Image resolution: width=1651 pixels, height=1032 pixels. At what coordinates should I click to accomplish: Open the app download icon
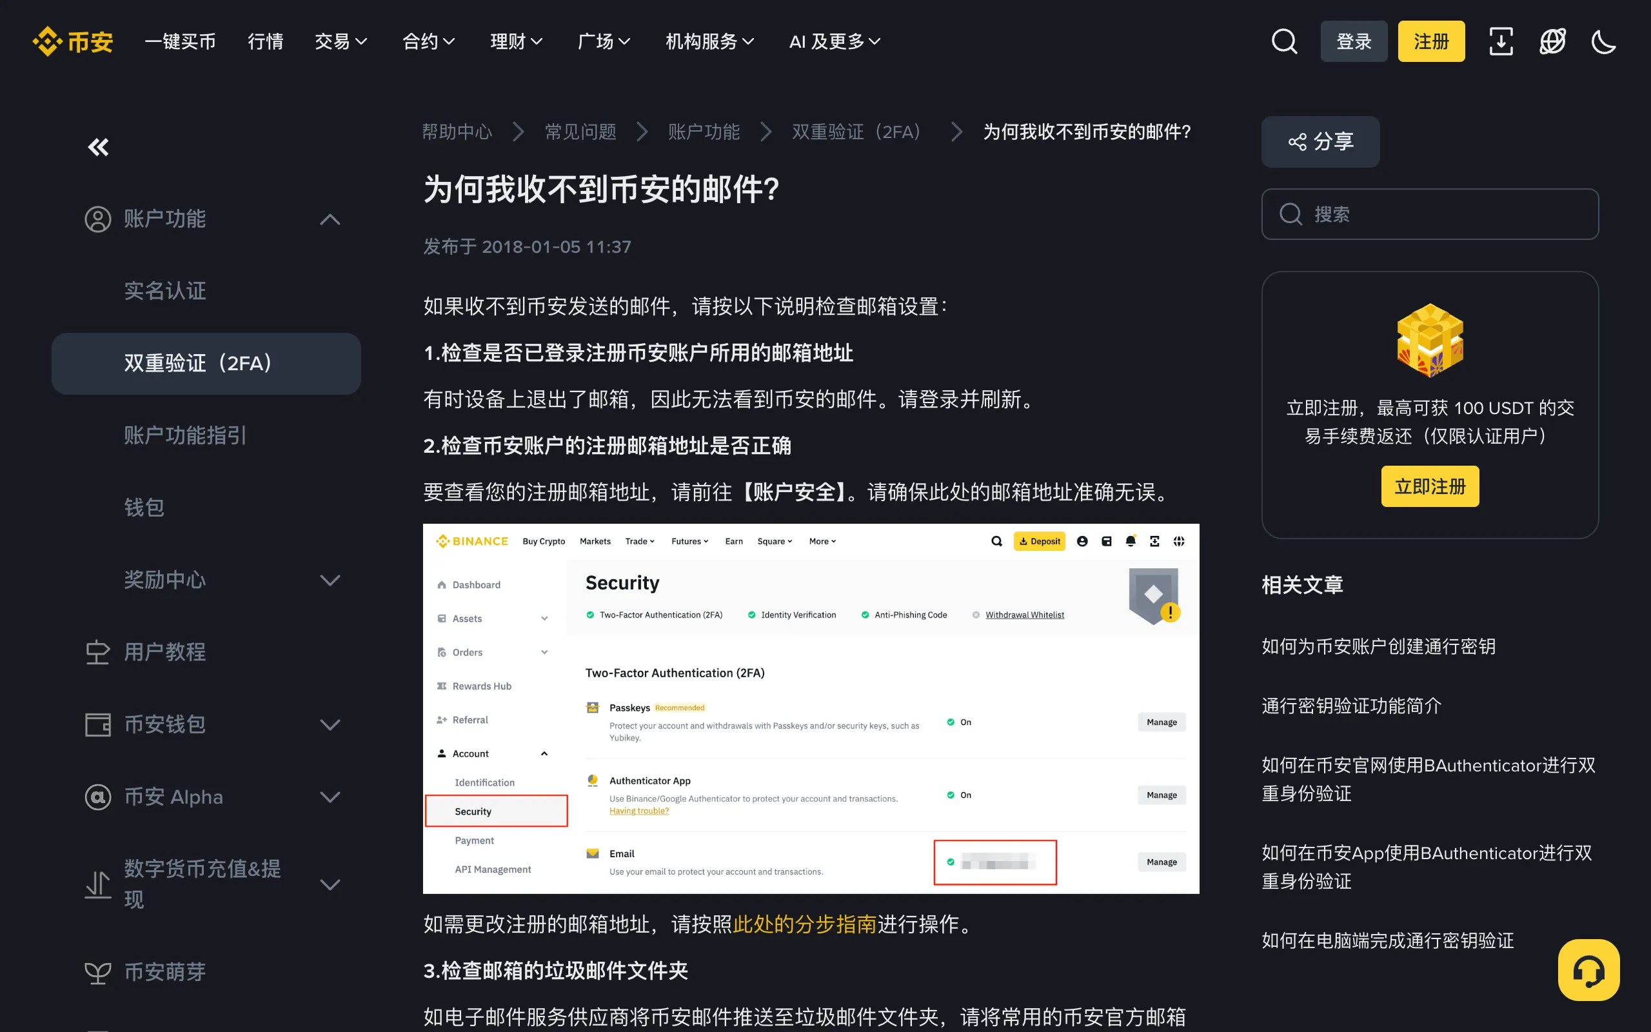1501,42
